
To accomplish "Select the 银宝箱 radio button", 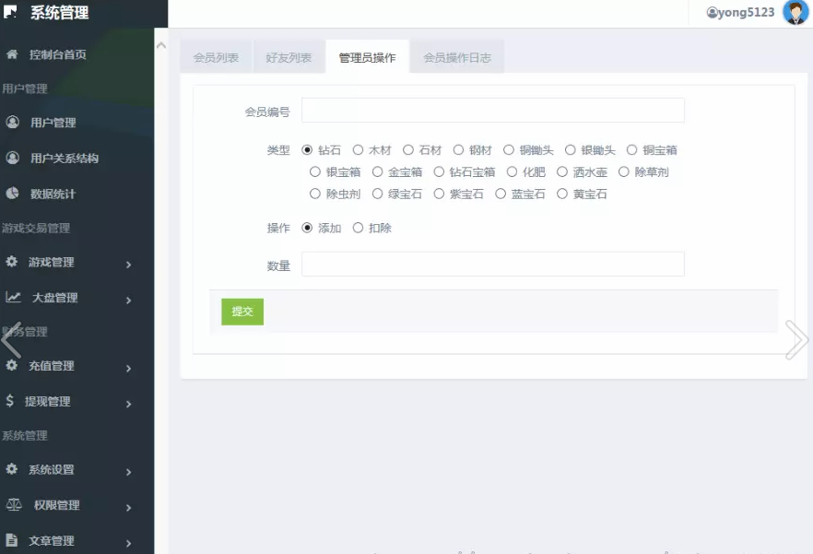I will [314, 171].
